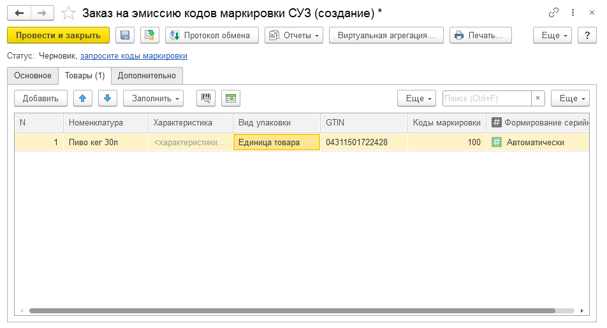Screen dimensions: 607x328
Task: Switch to the Основное tab
Action: pyautogui.click(x=33, y=76)
